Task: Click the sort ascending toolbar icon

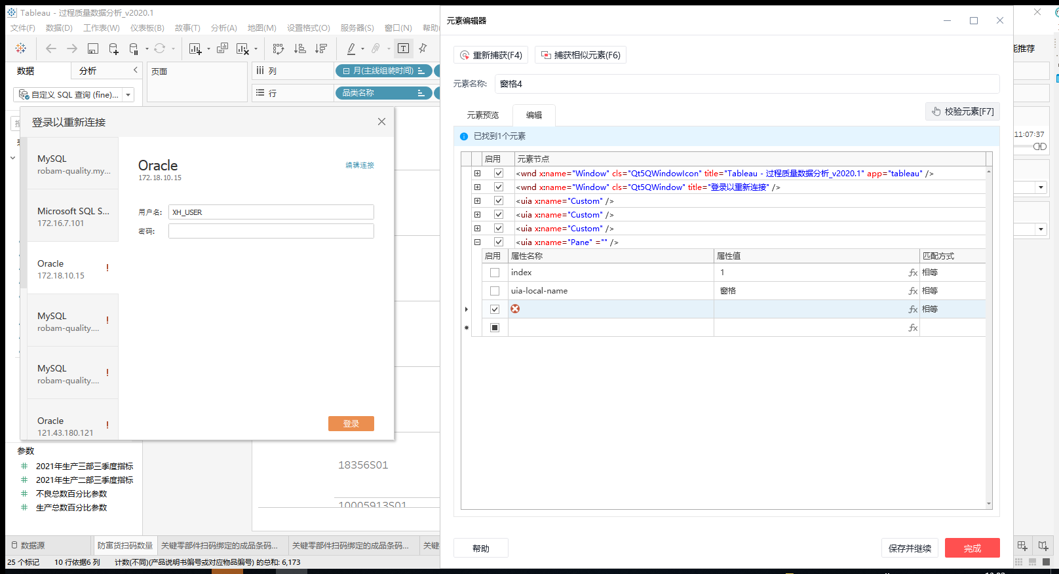Action: click(x=299, y=48)
